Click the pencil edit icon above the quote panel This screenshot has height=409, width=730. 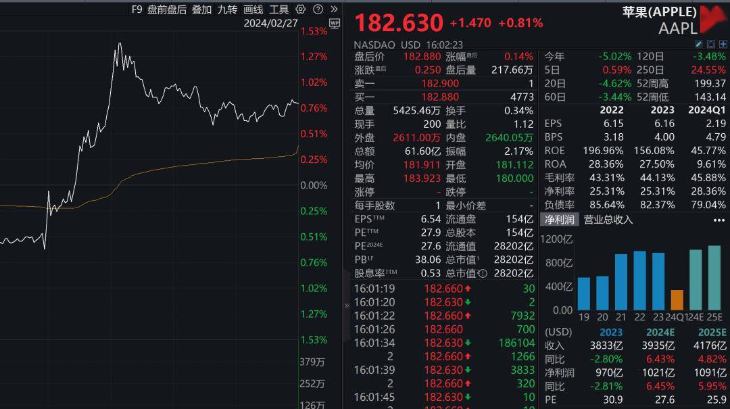pyautogui.click(x=700, y=43)
